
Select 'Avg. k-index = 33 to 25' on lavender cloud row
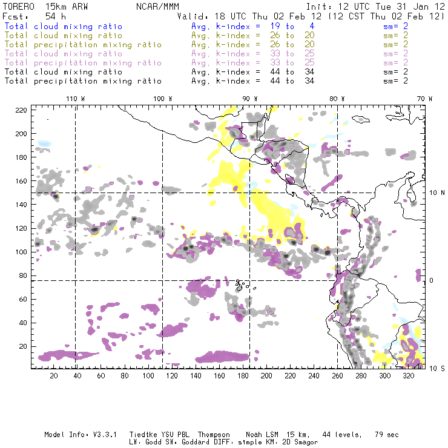(253, 54)
